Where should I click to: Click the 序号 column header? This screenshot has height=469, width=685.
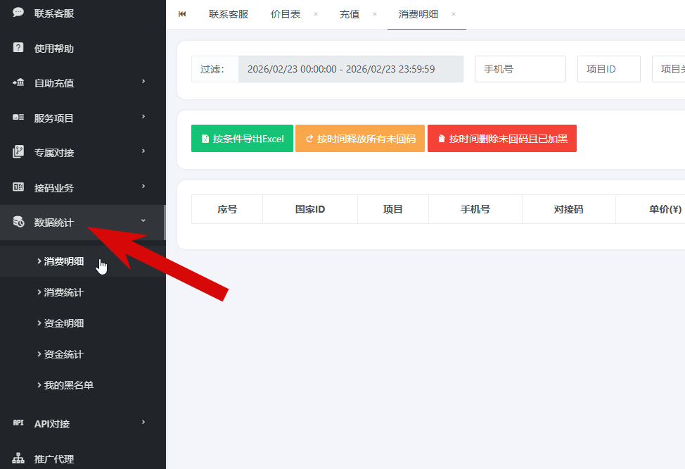[227, 209]
